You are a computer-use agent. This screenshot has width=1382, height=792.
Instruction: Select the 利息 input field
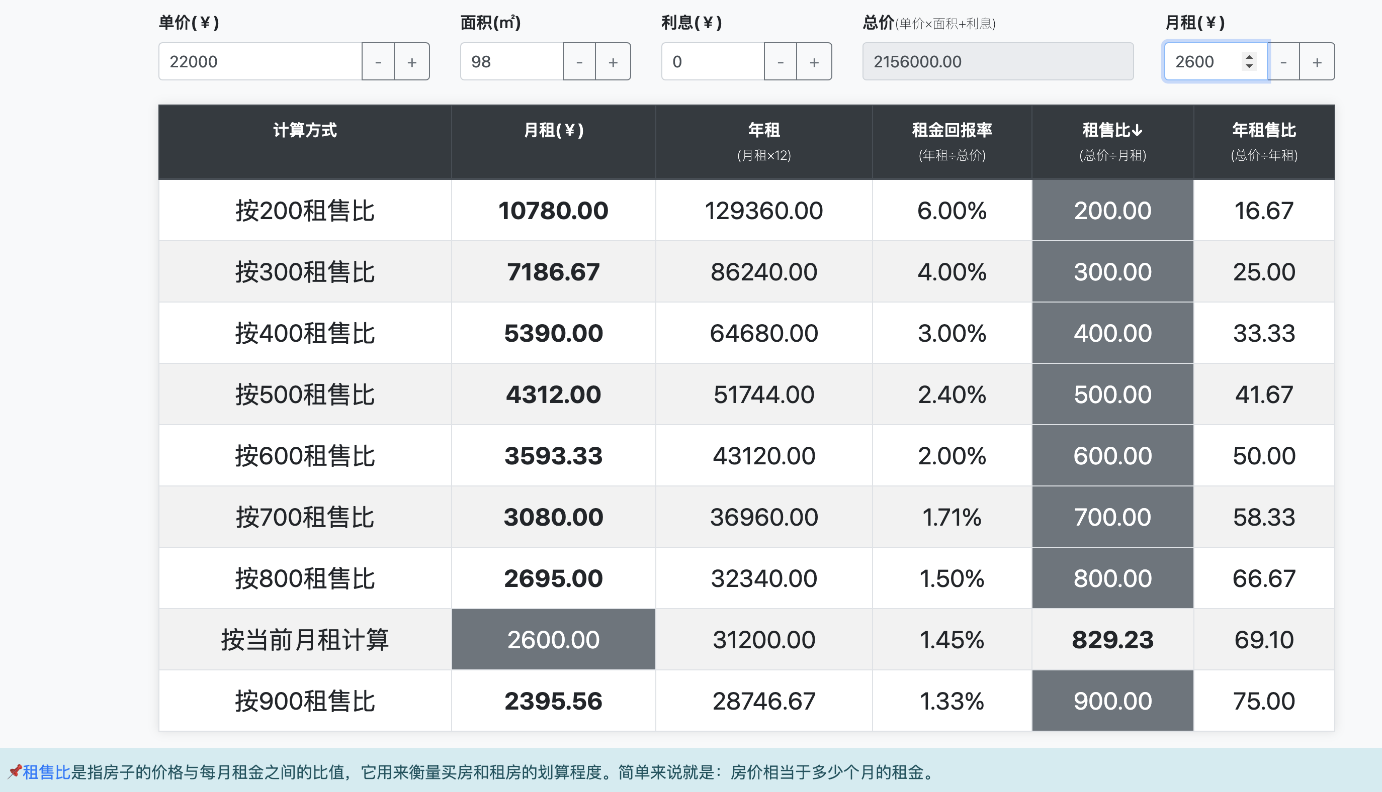click(x=713, y=62)
